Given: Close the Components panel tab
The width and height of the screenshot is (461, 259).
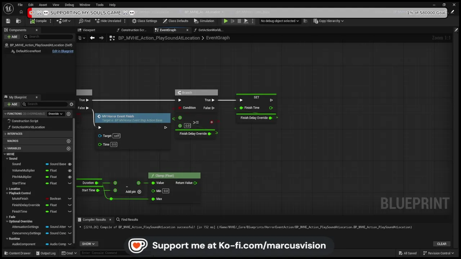Looking at the screenshot, I should coord(36,30).
